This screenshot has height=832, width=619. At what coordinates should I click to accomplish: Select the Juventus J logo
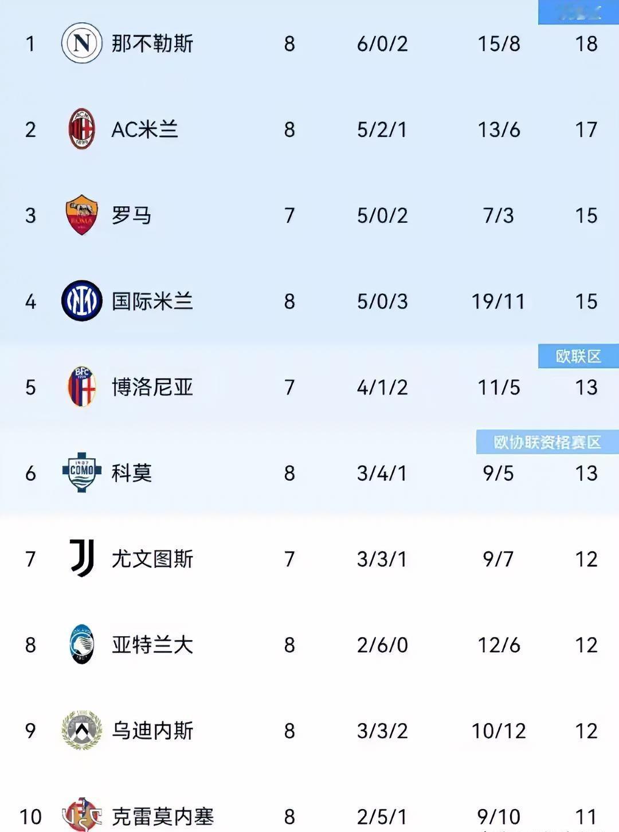point(82,558)
